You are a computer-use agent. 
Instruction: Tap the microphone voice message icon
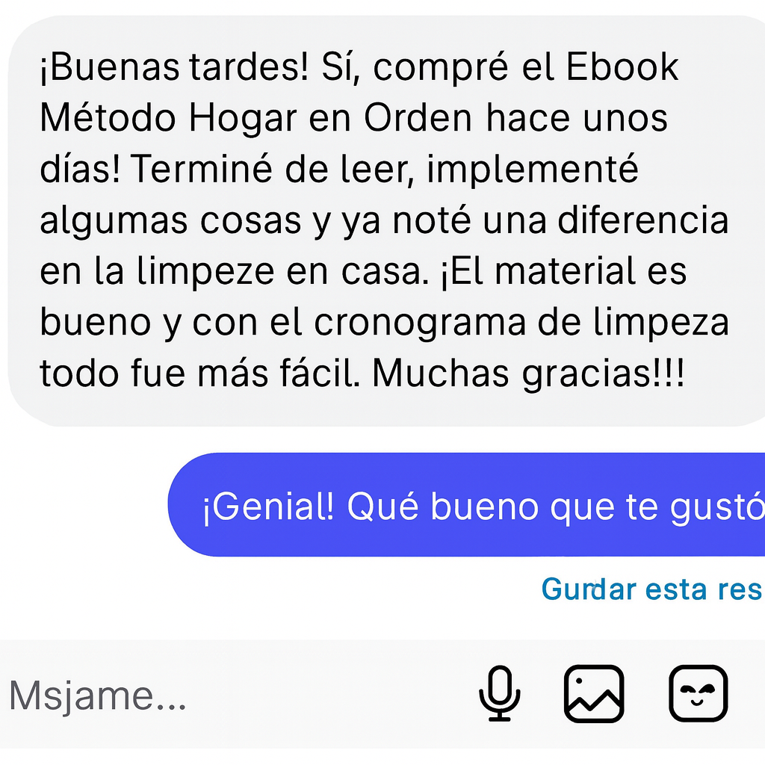(x=499, y=693)
